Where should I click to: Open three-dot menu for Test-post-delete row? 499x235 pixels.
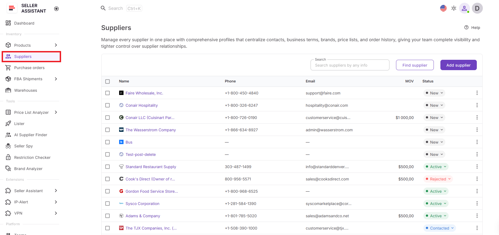click(x=477, y=154)
